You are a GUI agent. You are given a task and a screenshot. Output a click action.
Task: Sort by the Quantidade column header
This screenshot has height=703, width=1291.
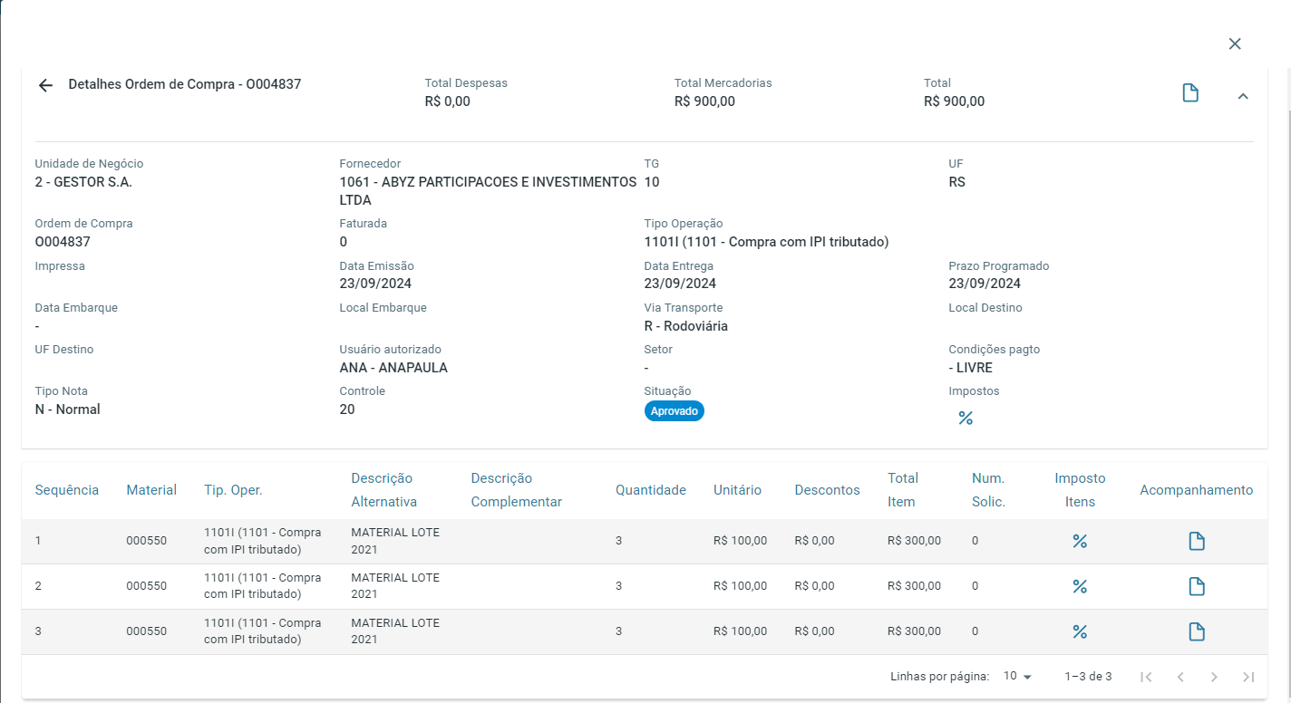(x=650, y=490)
